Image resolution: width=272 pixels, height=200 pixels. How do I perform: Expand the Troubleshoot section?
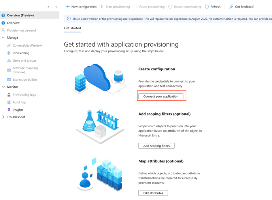coord(4,117)
